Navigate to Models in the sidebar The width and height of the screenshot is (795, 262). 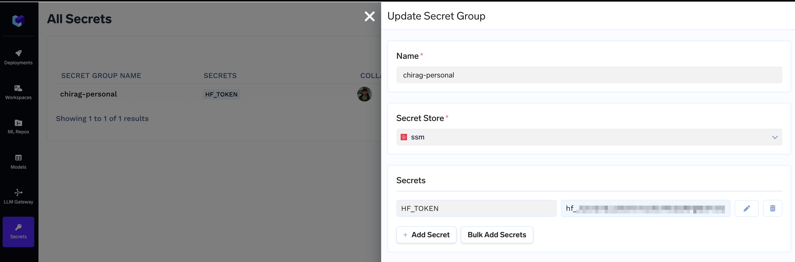pyautogui.click(x=18, y=162)
